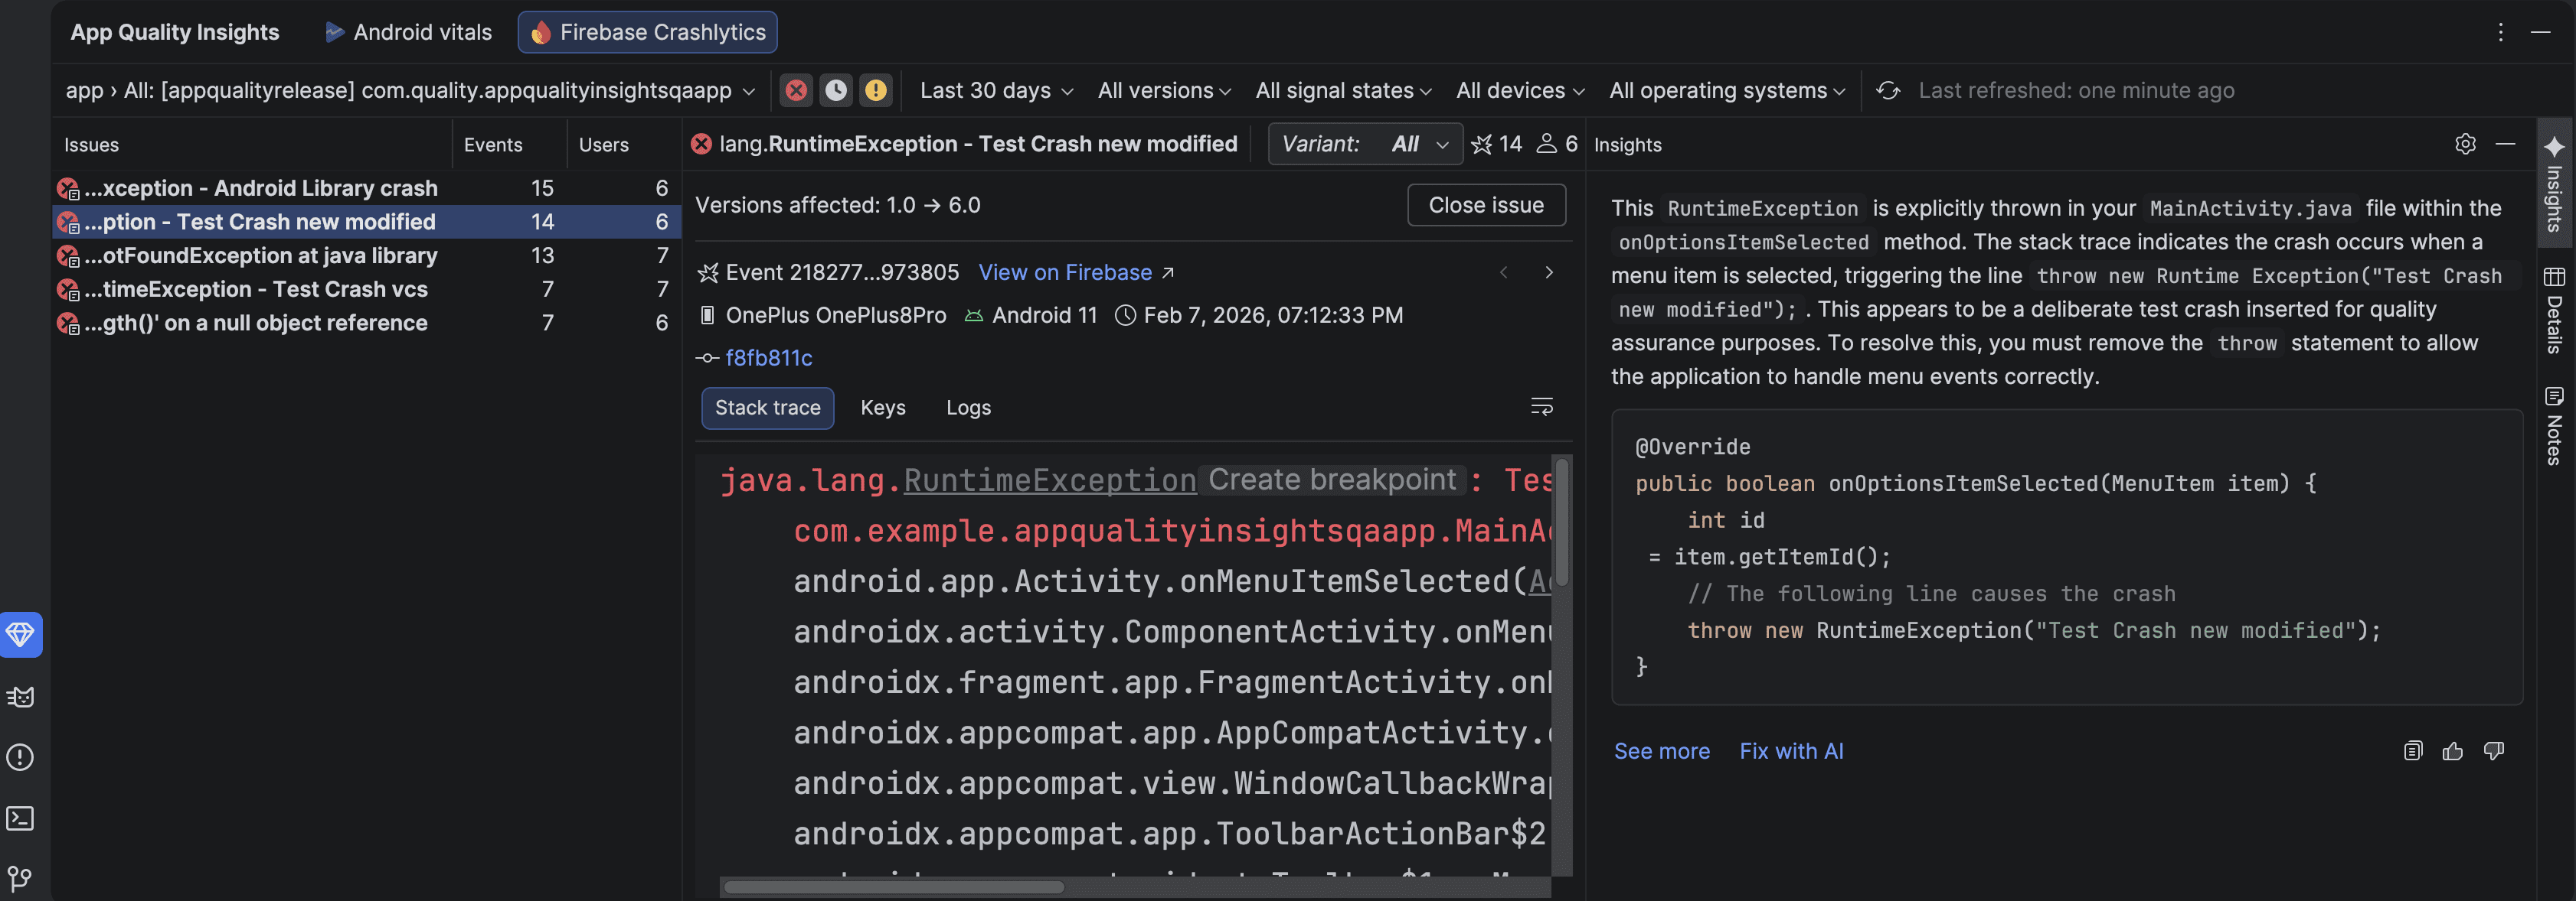Copy the AI insight text

[2413, 751]
